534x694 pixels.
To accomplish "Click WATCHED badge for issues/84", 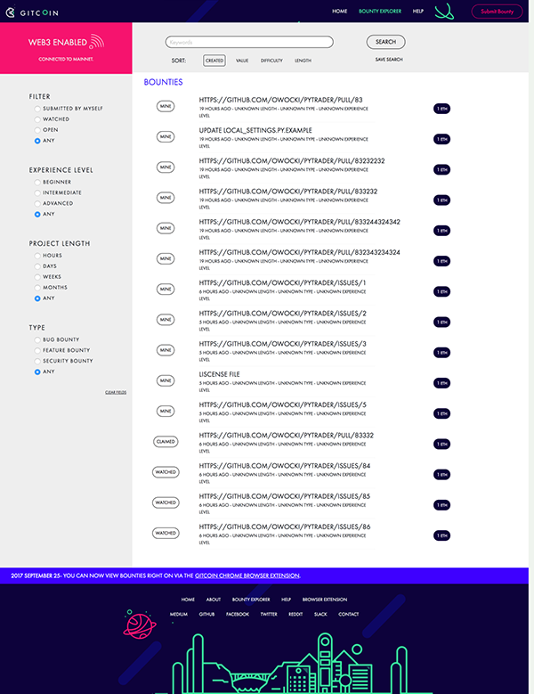I will (x=166, y=472).
